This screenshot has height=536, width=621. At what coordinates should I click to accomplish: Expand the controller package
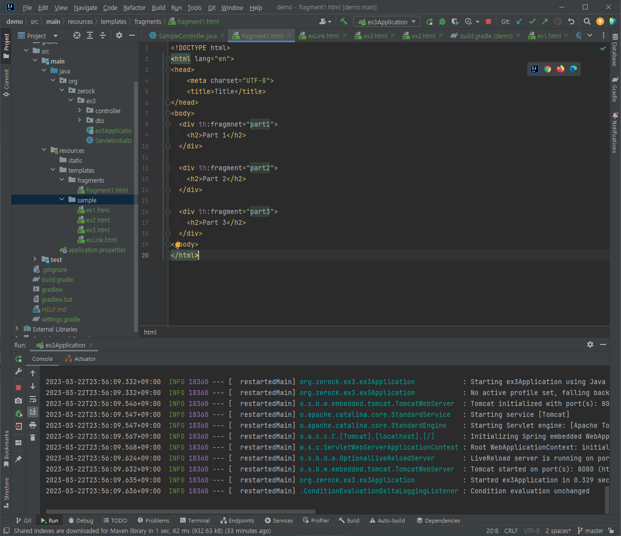[x=79, y=110]
